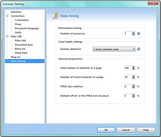
Task: Decrease HTML class matches percentage
Action: 133,87
